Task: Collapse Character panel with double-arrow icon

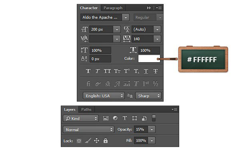Action: pyautogui.click(x=149, y=8)
